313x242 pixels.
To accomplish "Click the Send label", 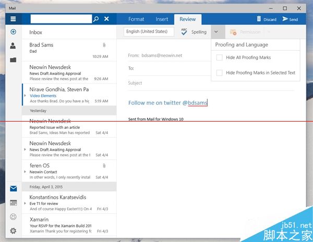I will [x=293, y=19].
